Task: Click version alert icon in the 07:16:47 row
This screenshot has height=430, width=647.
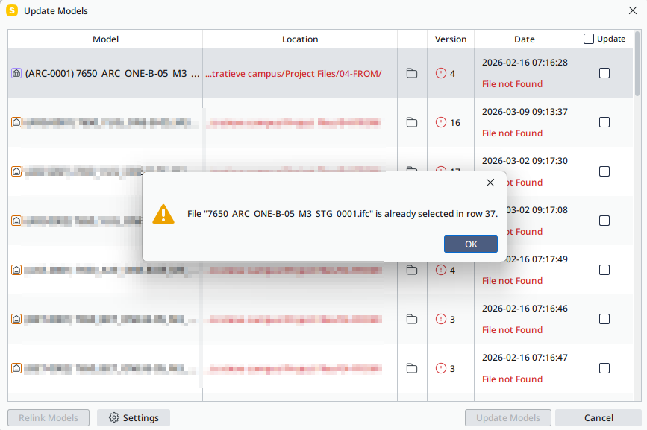Action: pos(441,368)
